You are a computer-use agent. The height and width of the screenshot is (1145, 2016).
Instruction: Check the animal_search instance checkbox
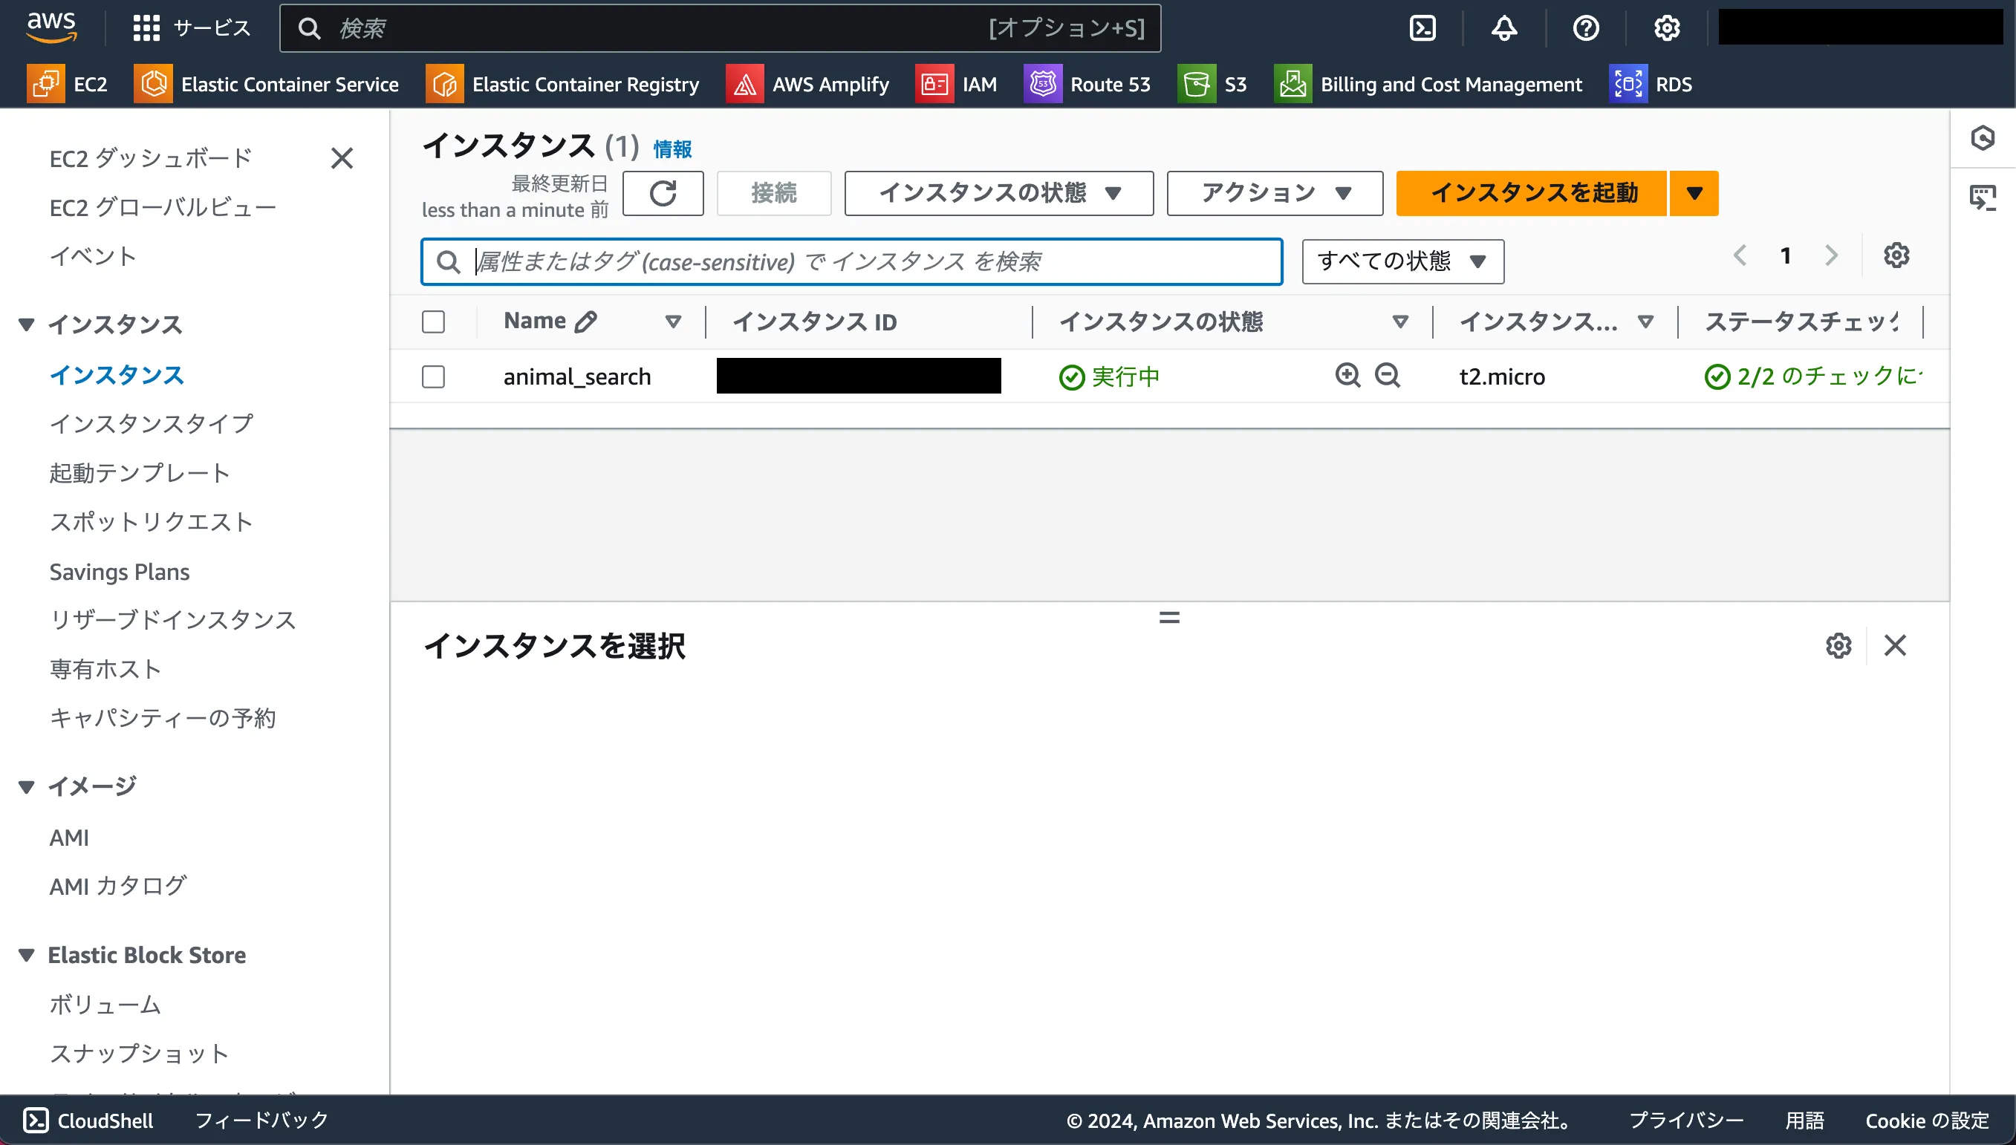[433, 376]
